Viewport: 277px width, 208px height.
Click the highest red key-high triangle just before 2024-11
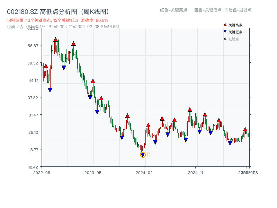(x=190, y=110)
